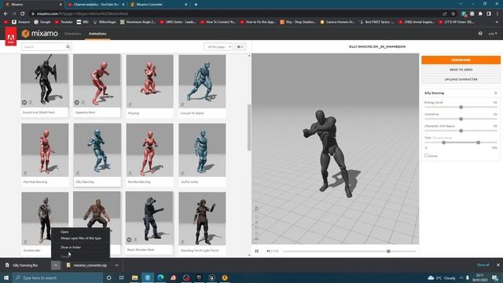Switch to the Characters tab
Screen dimensions: 503x283
click(73, 34)
